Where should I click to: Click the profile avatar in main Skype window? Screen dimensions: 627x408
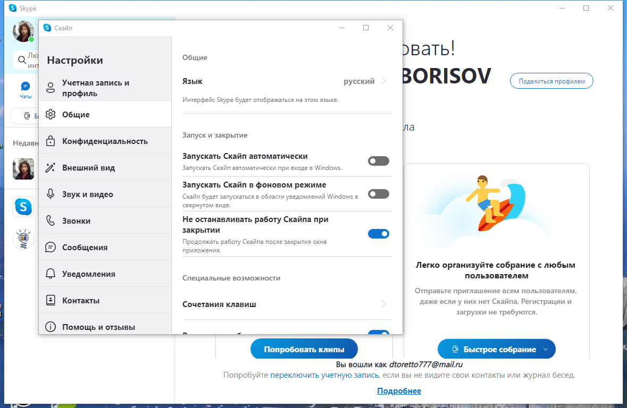tap(23, 31)
